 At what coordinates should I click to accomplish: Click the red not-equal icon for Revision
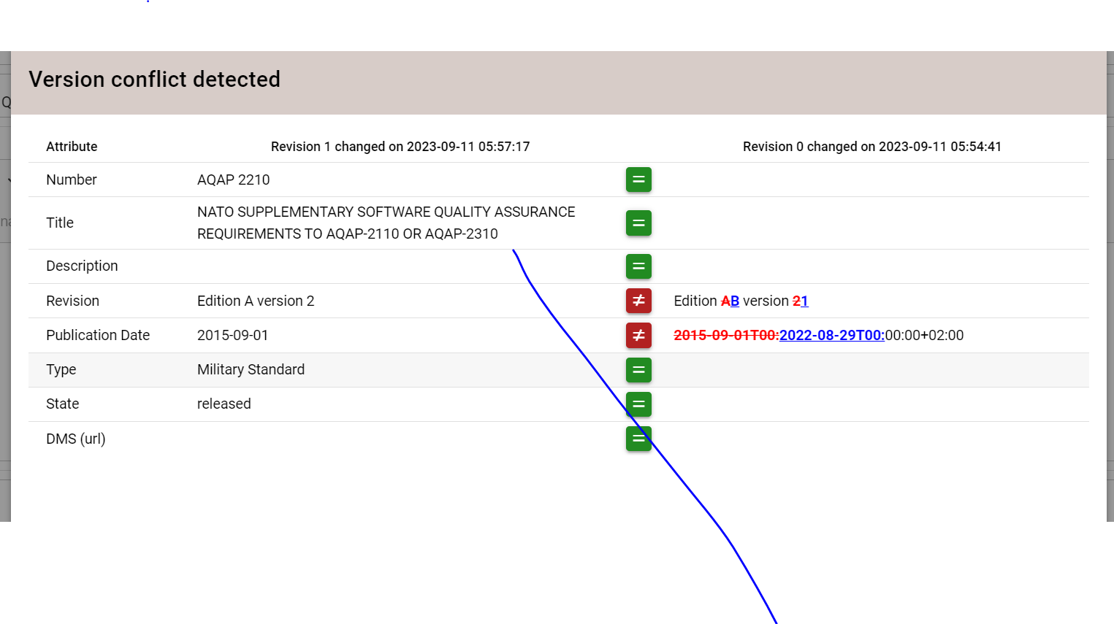pyautogui.click(x=638, y=301)
